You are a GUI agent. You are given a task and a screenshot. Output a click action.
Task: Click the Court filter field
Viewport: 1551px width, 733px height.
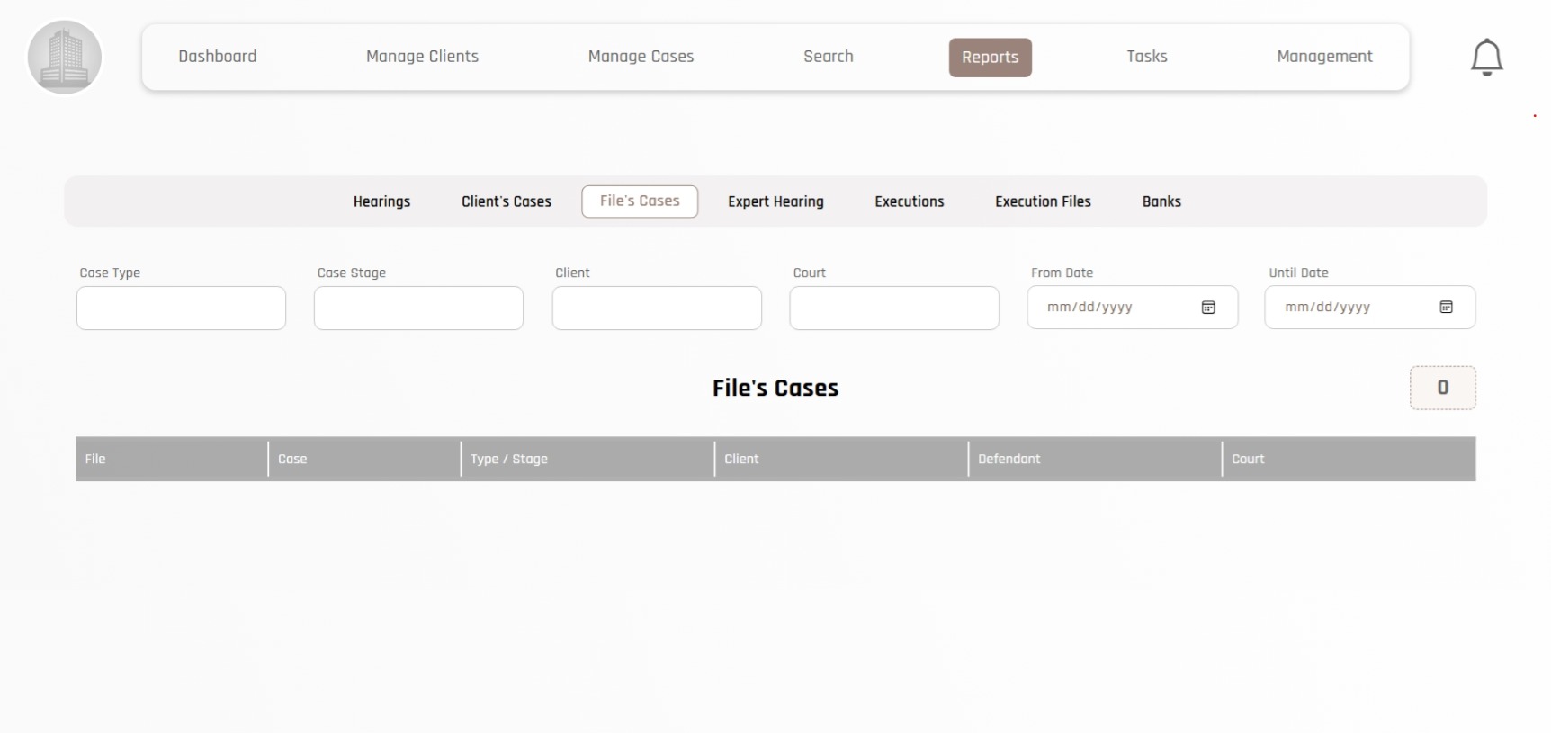coord(893,308)
